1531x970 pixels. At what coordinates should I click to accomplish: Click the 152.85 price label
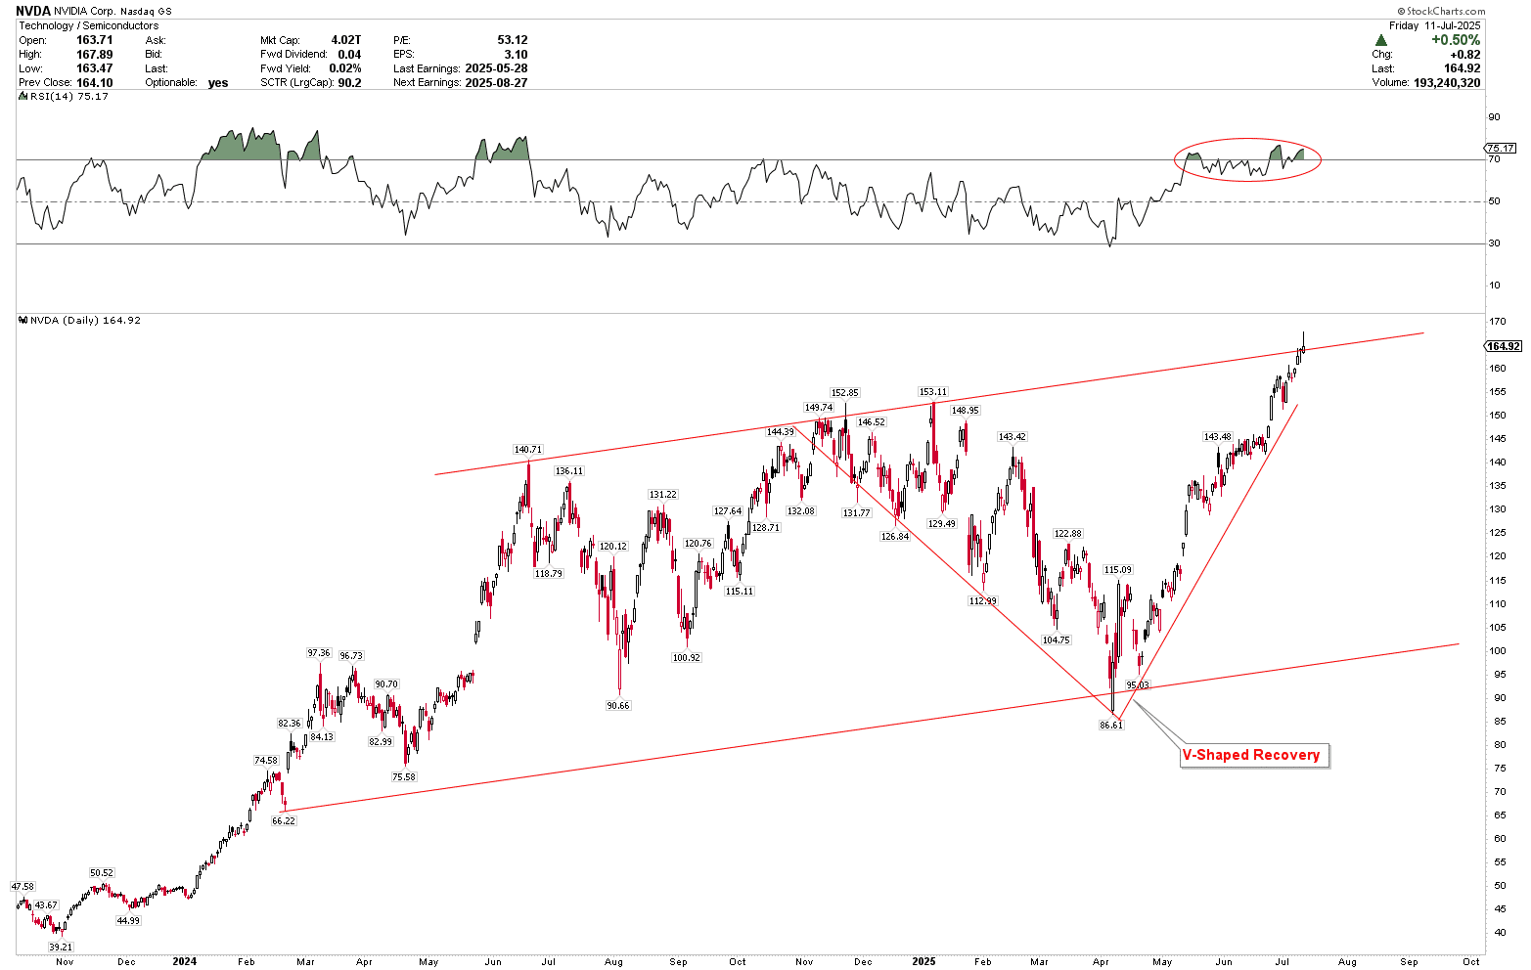point(844,392)
